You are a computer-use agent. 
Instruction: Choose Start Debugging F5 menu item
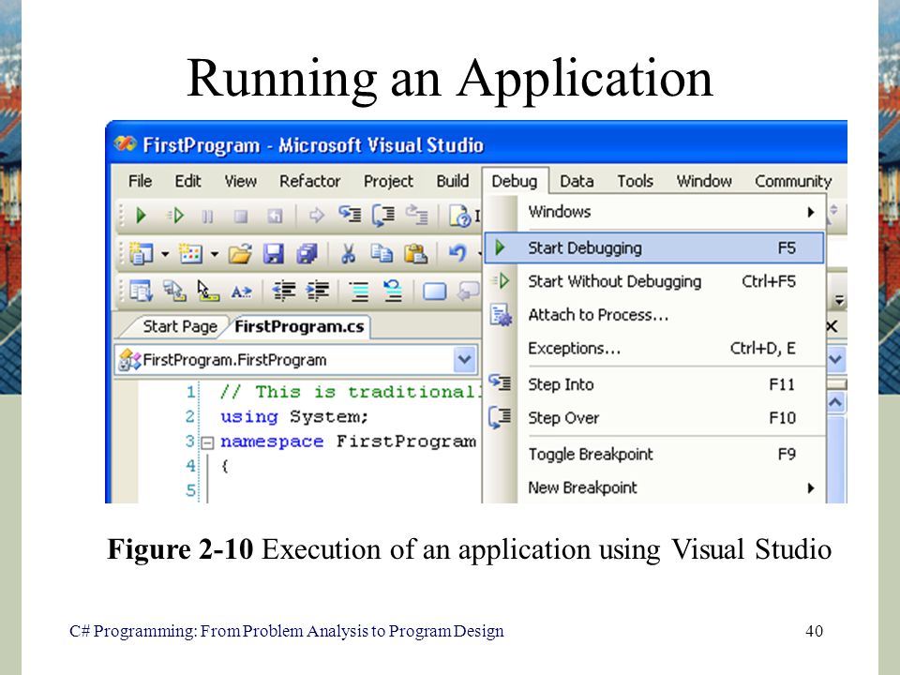pyautogui.click(x=654, y=247)
